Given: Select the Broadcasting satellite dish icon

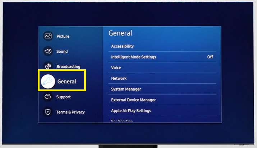Looking at the screenshot, I should 48,66.
